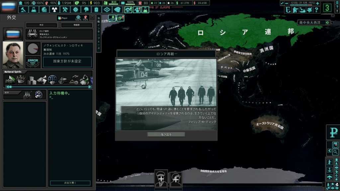Decrease game speed with minus button
Image resolution: width=340 pixels, height=191 pixels.
pyautogui.click(x=287, y=3)
